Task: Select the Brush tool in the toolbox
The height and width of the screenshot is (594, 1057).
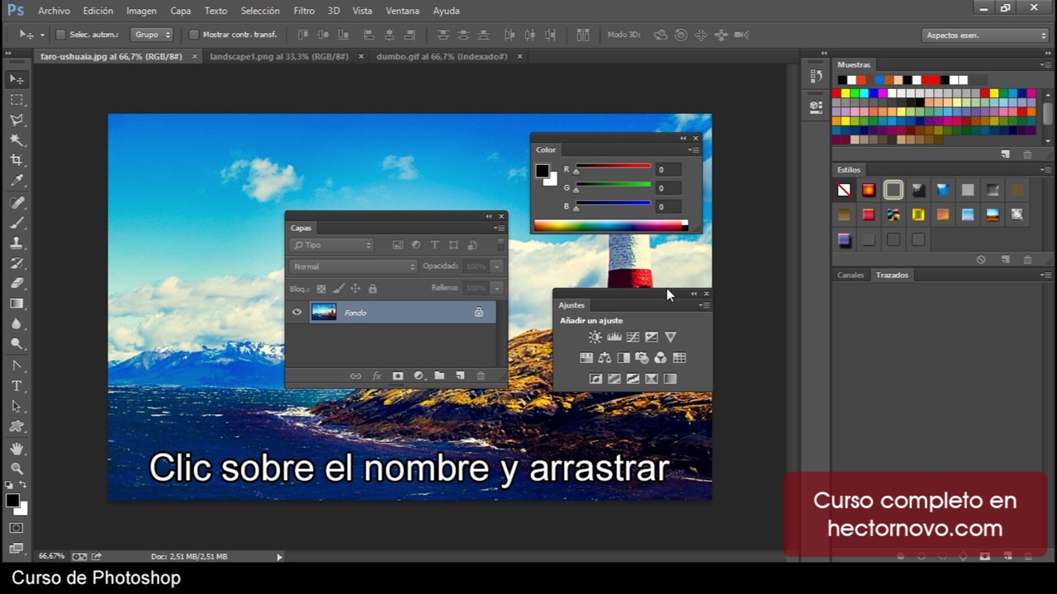Action: (x=17, y=223)
